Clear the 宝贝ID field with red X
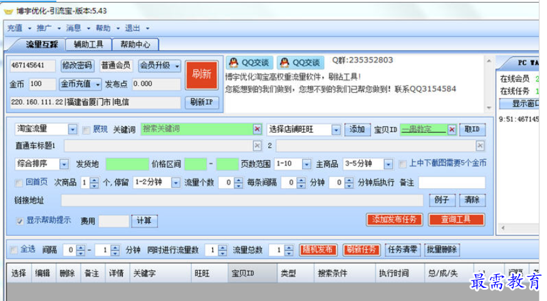Viewport: 547px width, 301px height. point(452,129)
